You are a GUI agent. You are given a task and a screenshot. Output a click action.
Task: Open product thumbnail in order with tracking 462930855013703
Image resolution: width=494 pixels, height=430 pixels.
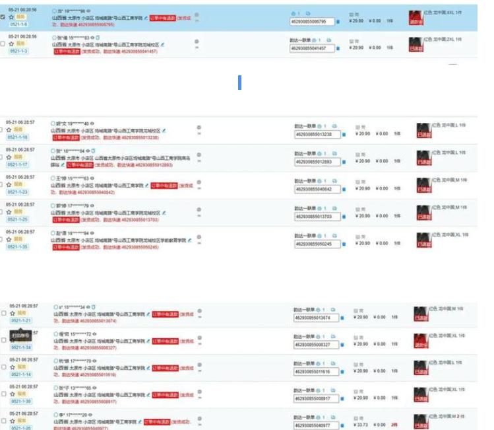tap(423, 213)
